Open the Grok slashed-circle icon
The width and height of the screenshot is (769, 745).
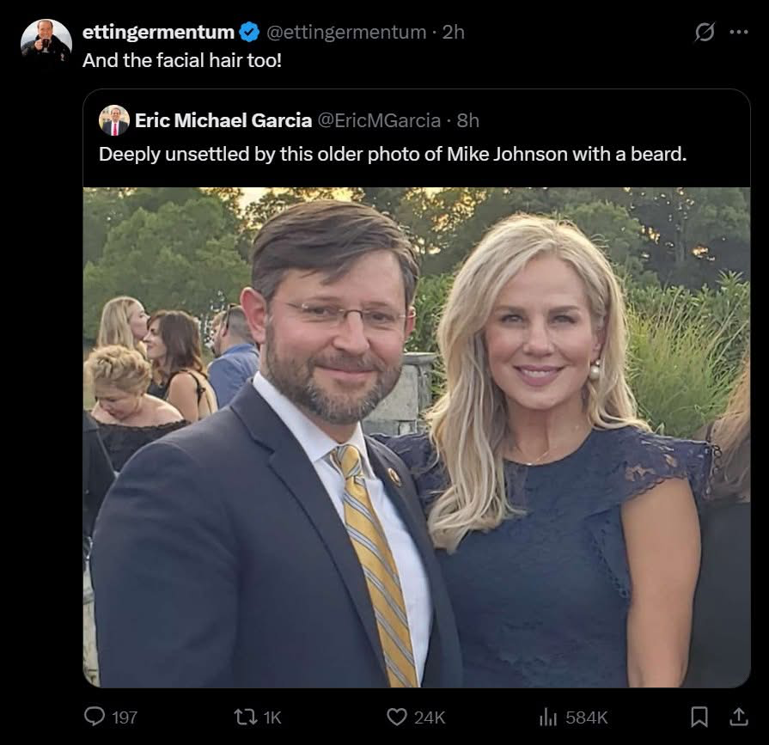[x=705, y=33]
